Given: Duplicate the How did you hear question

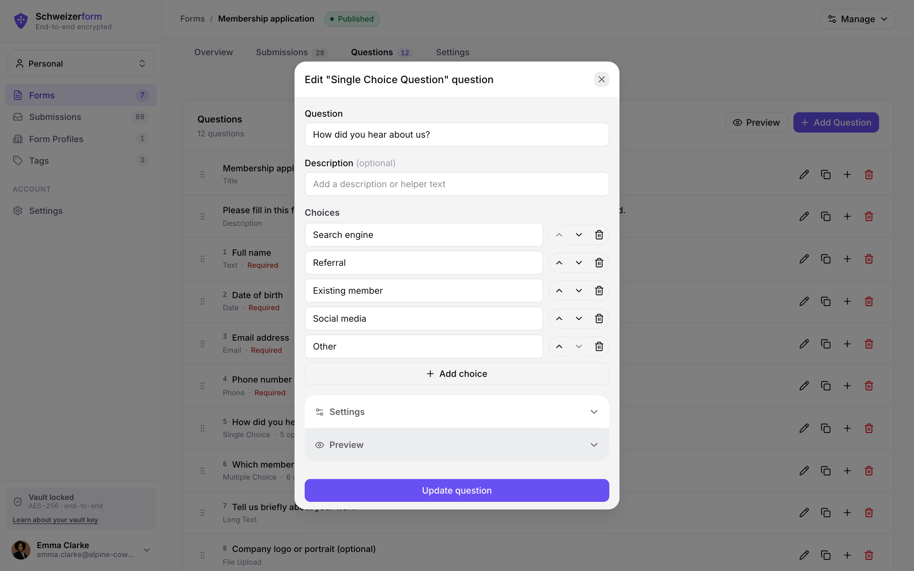Looking at the screenshot, I should [x=826, y=428].
